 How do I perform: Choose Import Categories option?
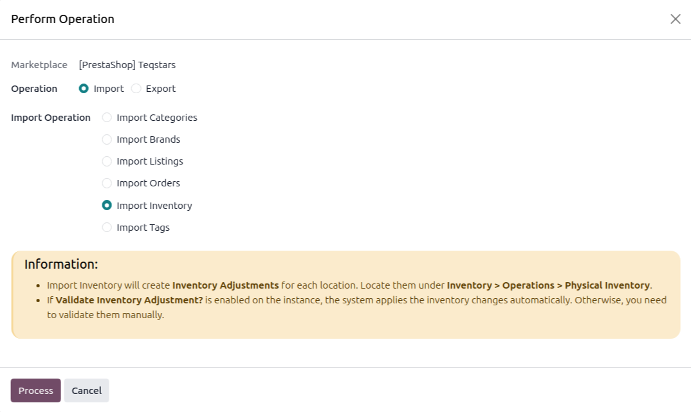107,118
